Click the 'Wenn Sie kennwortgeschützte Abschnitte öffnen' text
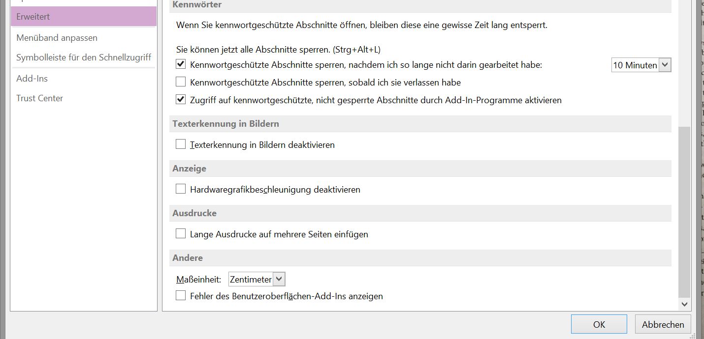This screenshot has height=339, width=704. click(x=362, y=25)
